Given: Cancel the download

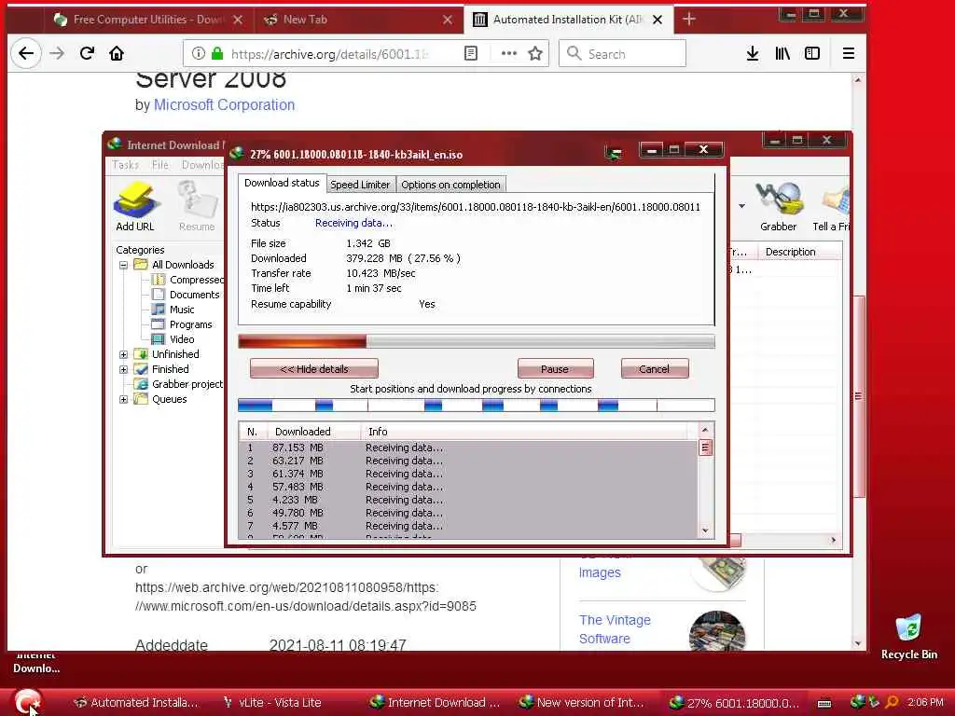Looking at the screenshot, I should click(x=654, y=369).
